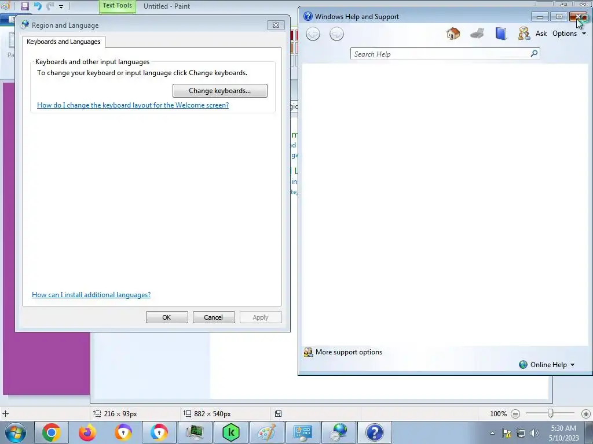This screenshot has width=593, height=444.
Task: Open How can I install additional languages link
Action: (91, 295)
